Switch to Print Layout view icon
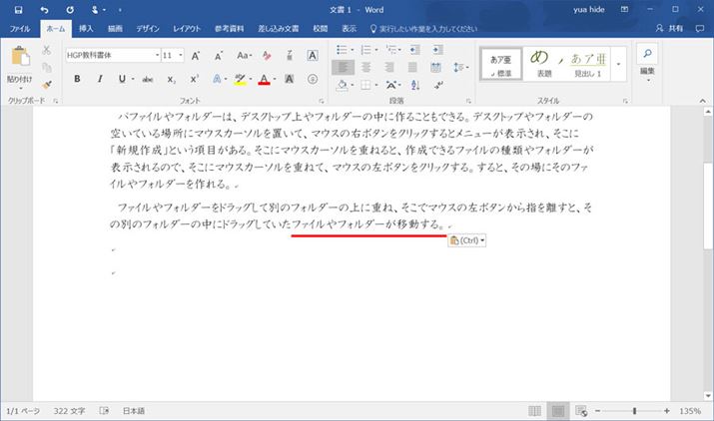The image size is (714, 421). pos(558,411)
